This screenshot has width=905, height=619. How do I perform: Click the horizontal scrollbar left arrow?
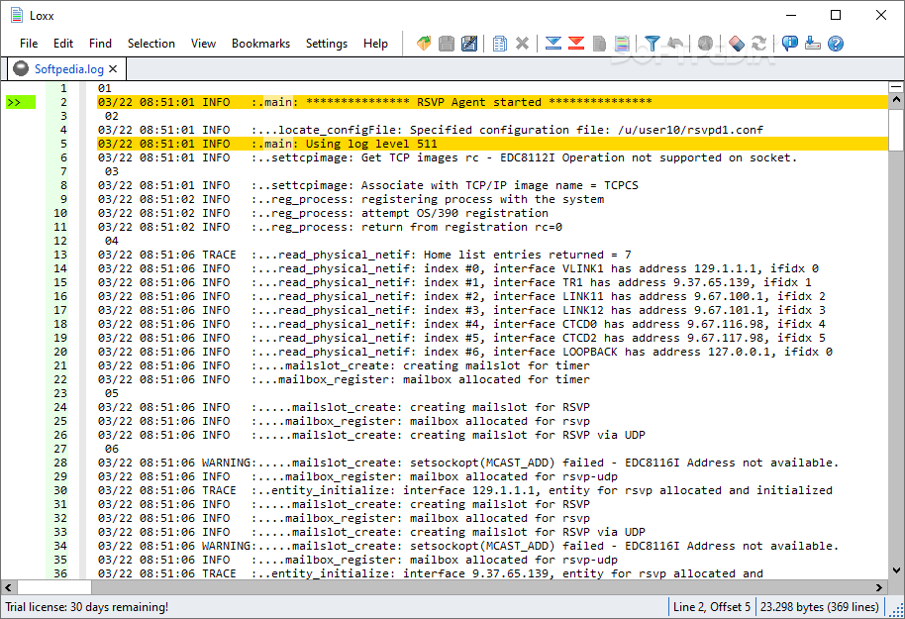[x=8, y=587]
